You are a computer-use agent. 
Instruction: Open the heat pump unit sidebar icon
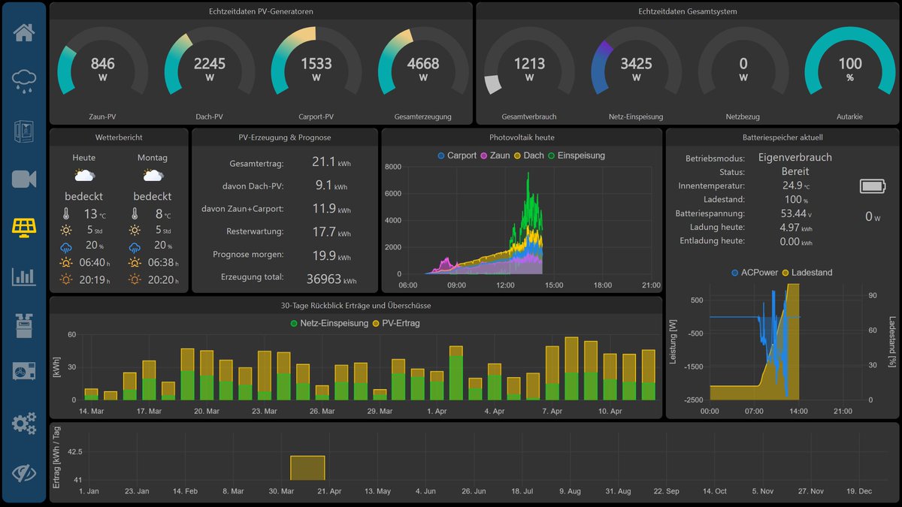point(24,372)
